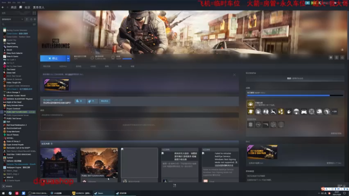
Task: Open Windows Start menu
Action: pyautogui.click(x=3, y=193)
